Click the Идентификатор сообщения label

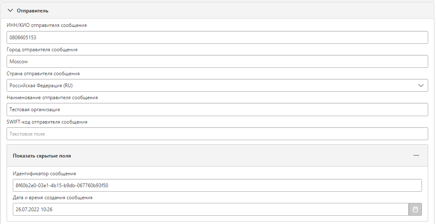(x=44, y=174)
